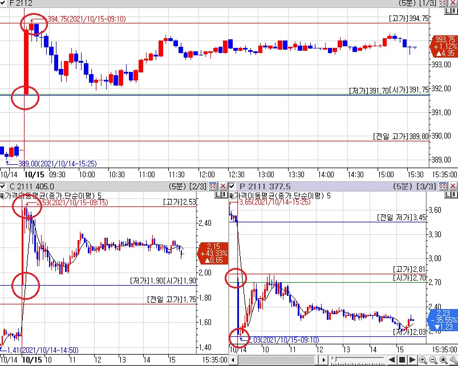
Task: Zoom in with the magnifier plus icon
Action: tap(423, 360)
